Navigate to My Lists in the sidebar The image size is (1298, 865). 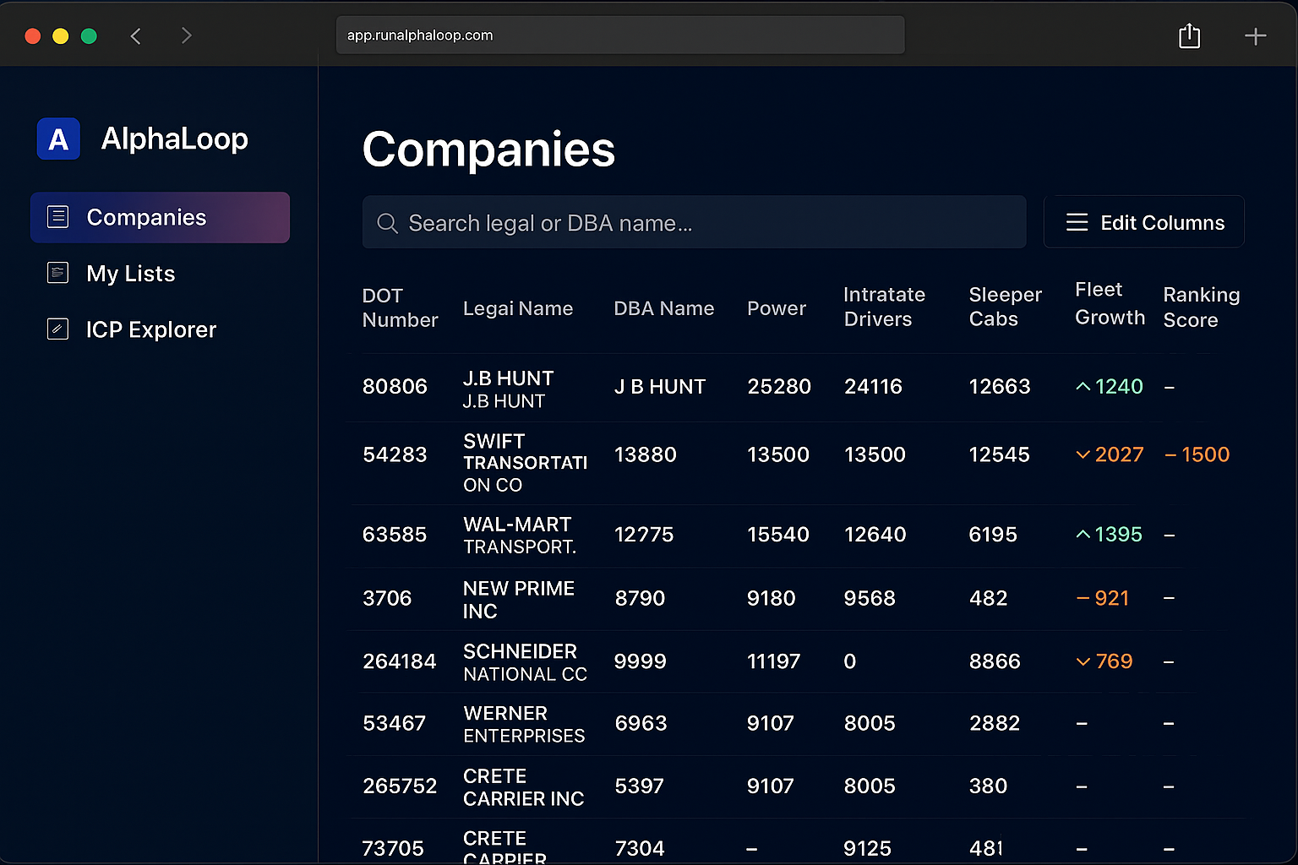(130, 273)
